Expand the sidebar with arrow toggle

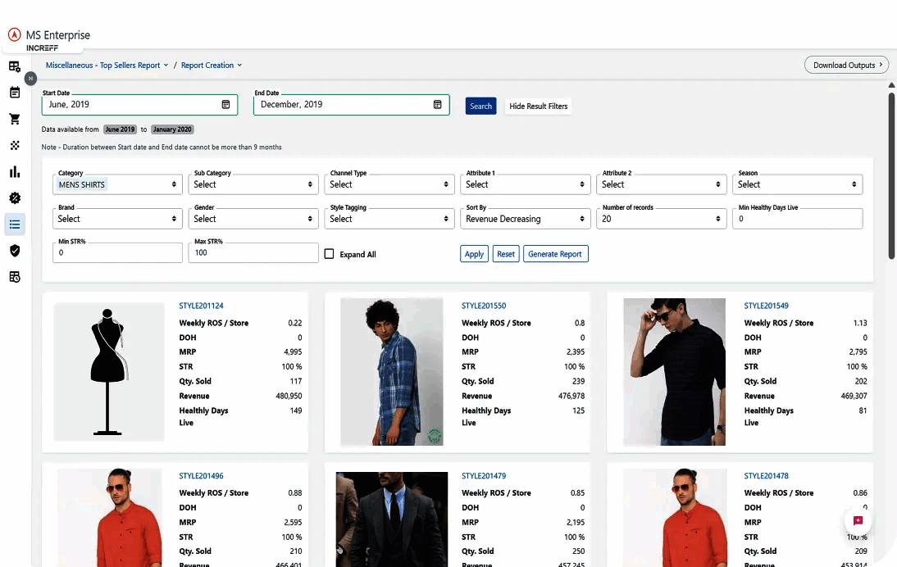click(x=31, y=79)
